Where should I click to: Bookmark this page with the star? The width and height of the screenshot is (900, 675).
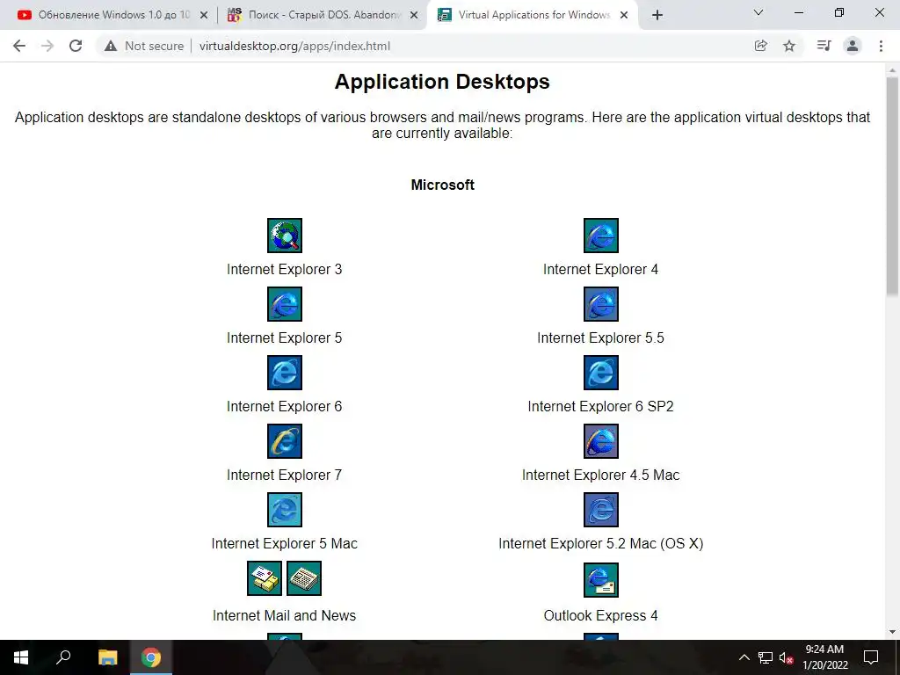point(789,46)
